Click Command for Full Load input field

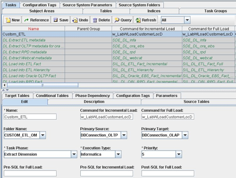click(x=168, y=117)
